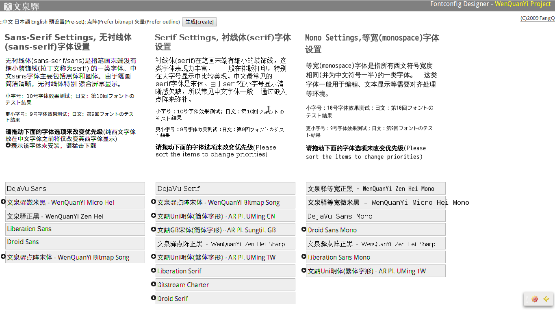Click download icon beside AR PL UMing CN
Screen dimensions: 555x312
click(154, 215)
